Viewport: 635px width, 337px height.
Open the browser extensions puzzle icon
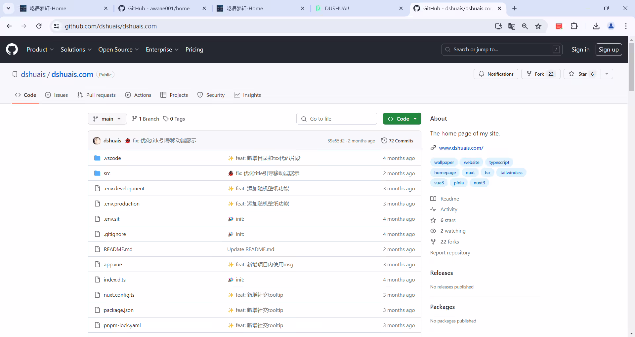click(x=574, y=26)
